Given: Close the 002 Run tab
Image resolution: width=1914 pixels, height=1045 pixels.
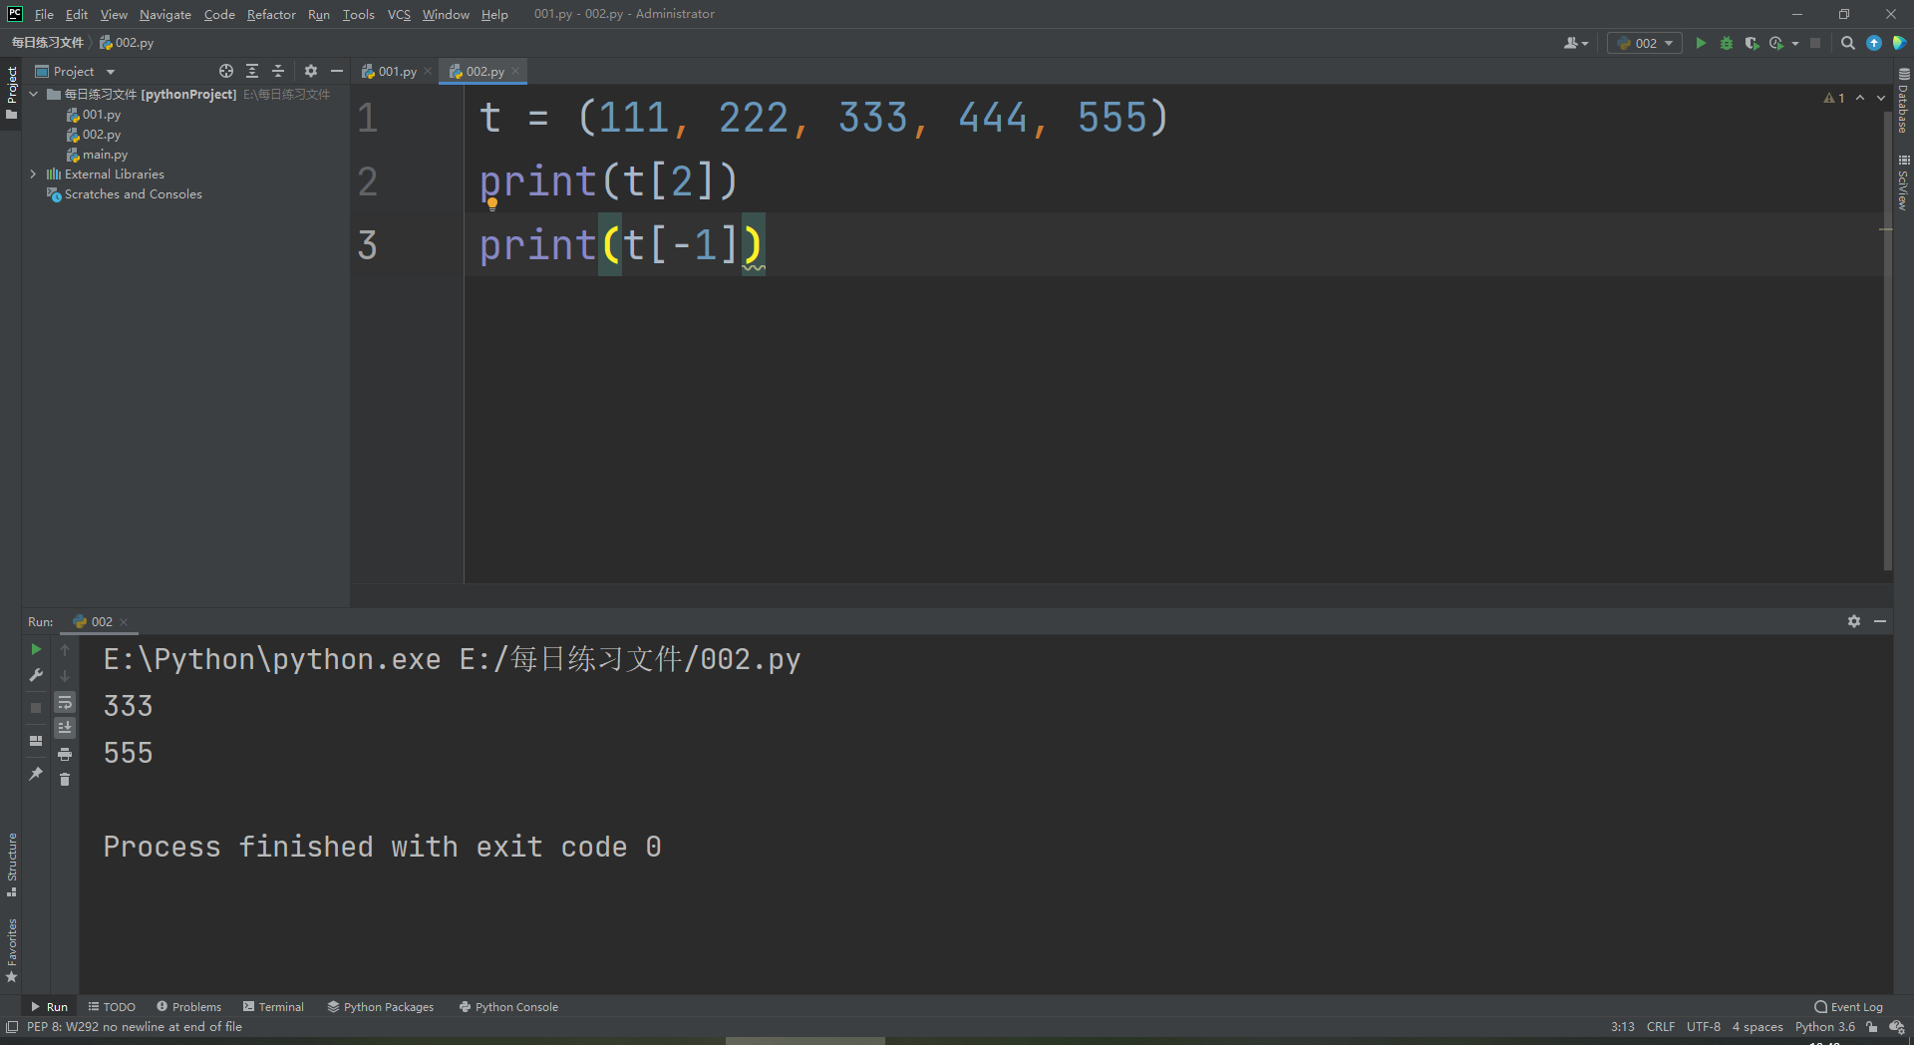Looking at the screenshot, I should pos(124,621).
